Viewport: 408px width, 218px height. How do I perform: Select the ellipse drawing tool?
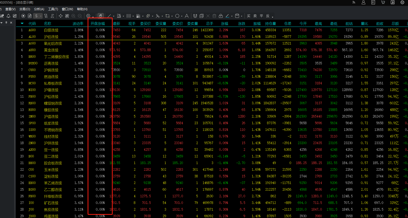[x=177, y=16]
